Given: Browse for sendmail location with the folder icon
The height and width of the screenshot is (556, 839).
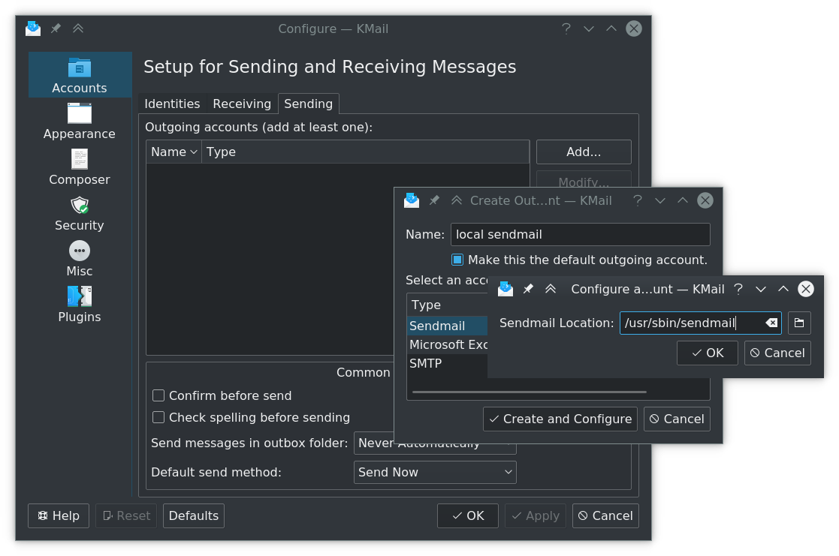Looking at the screenshot, I should 799,323.
